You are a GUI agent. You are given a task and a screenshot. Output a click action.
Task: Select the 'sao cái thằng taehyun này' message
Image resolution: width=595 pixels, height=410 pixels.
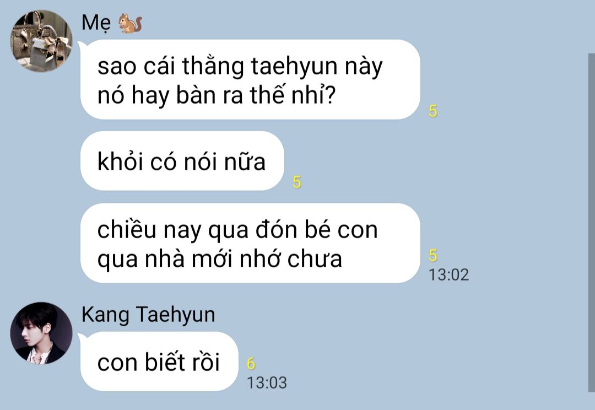[x=250, y=79]
